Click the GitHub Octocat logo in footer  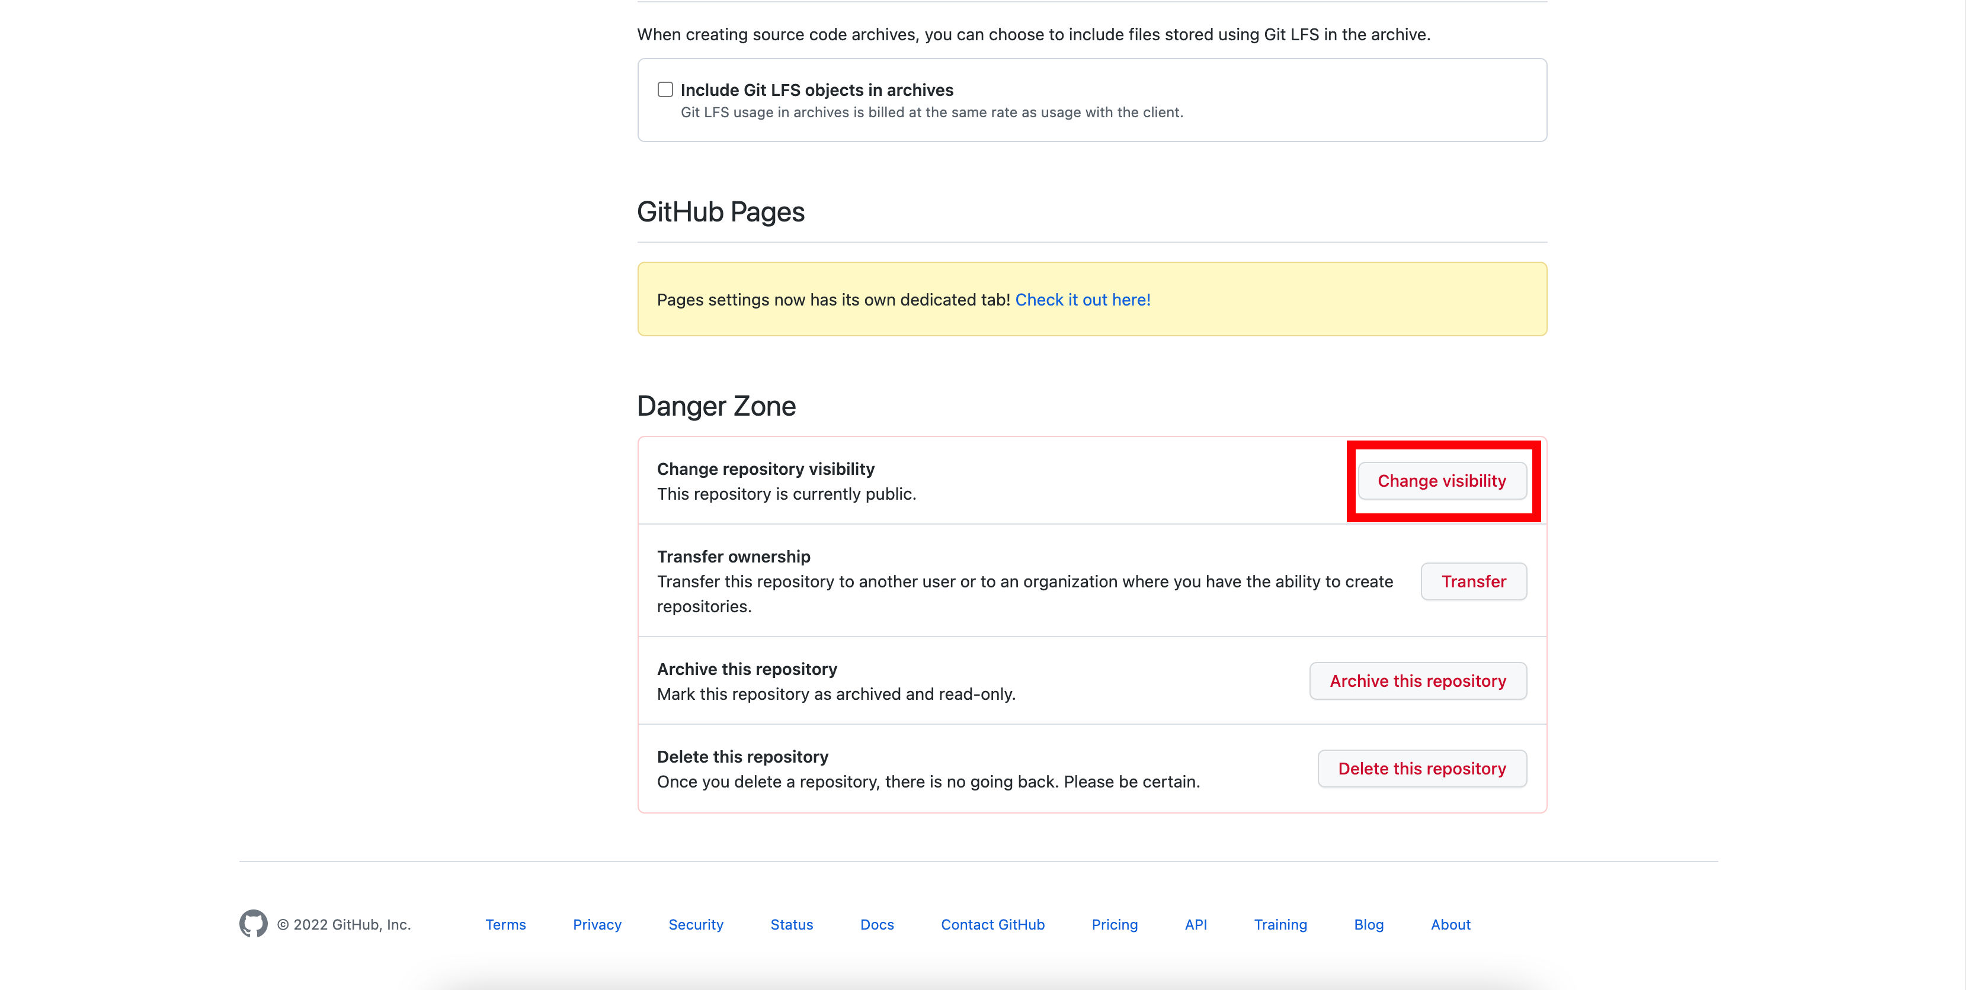pyautogui.click(x=252, y=924)
